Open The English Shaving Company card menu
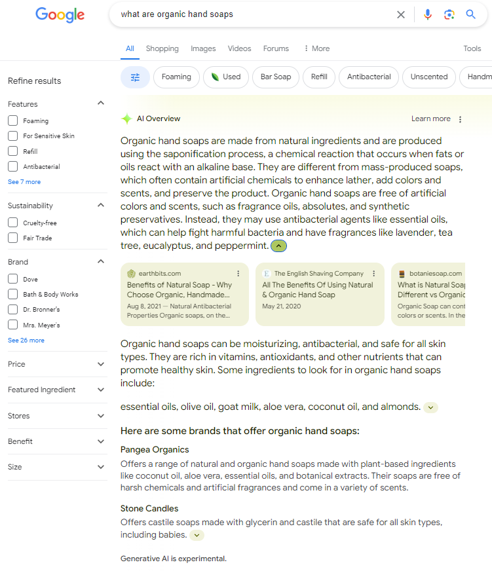This screenshot has height=571, width=492. (373, 274)
